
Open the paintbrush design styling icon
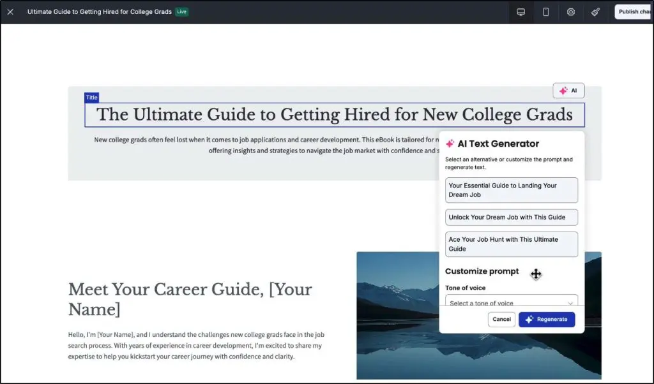tap(595, 11)
